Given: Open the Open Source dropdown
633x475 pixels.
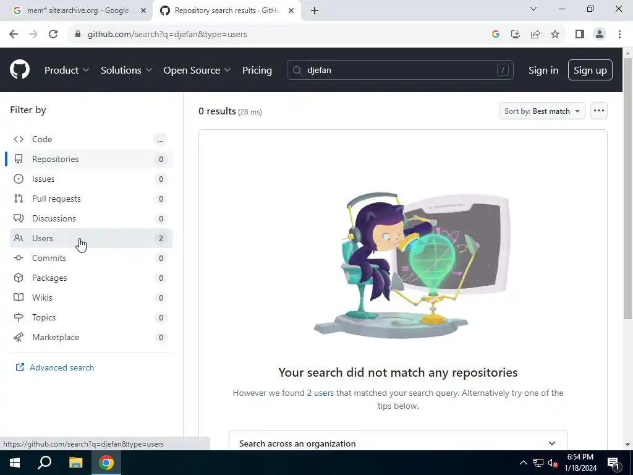Looking at the screenshot, I should click(x=197, y=70).
